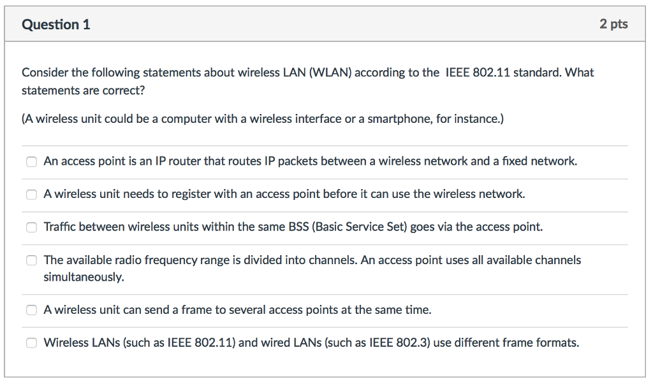Click the 'Consider the following statements' prompt text
This screenshot has height=387, width=653.
307,73
